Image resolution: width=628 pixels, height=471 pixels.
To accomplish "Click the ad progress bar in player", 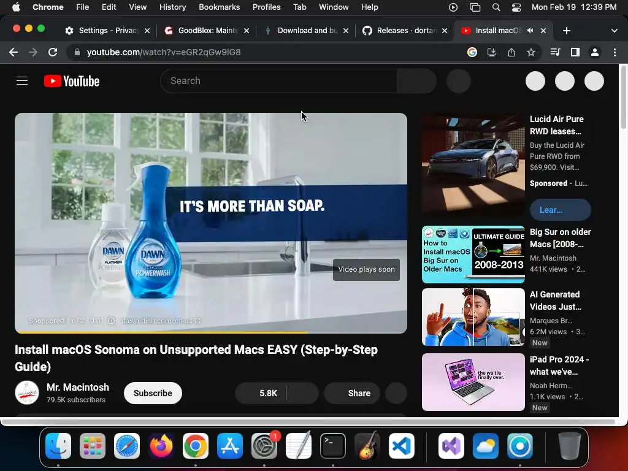I will click(211, 332).
